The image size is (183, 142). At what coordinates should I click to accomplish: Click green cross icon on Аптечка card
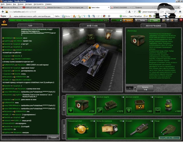coord(71,110)
